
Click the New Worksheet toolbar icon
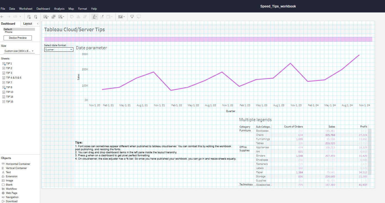[46, 17]
